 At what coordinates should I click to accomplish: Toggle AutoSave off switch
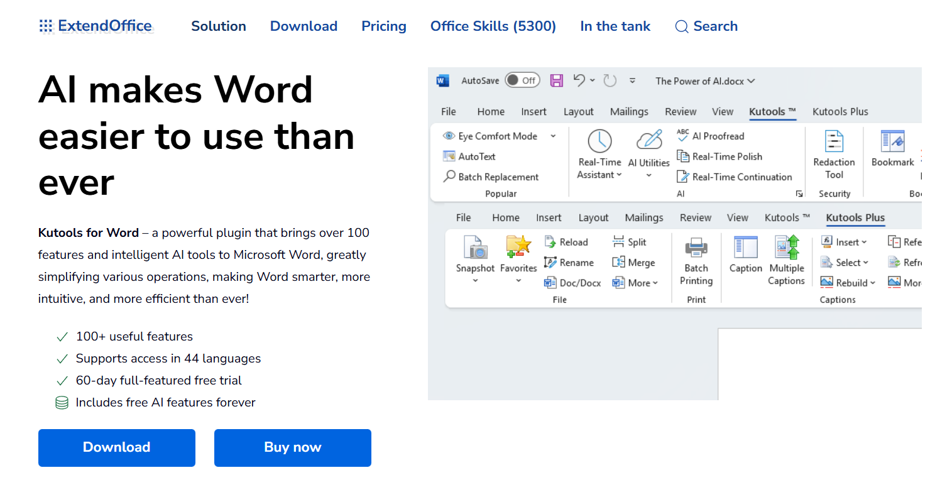pos(522,80)
